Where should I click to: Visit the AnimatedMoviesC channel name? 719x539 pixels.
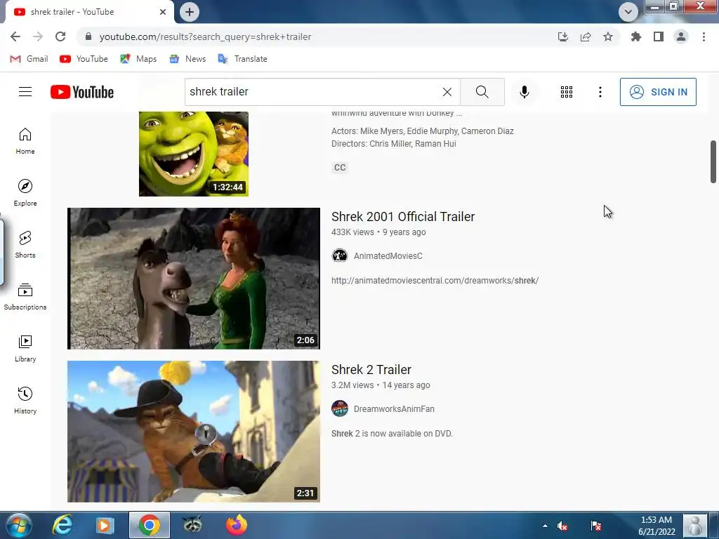pyautogui.click(x=388, y=255)
